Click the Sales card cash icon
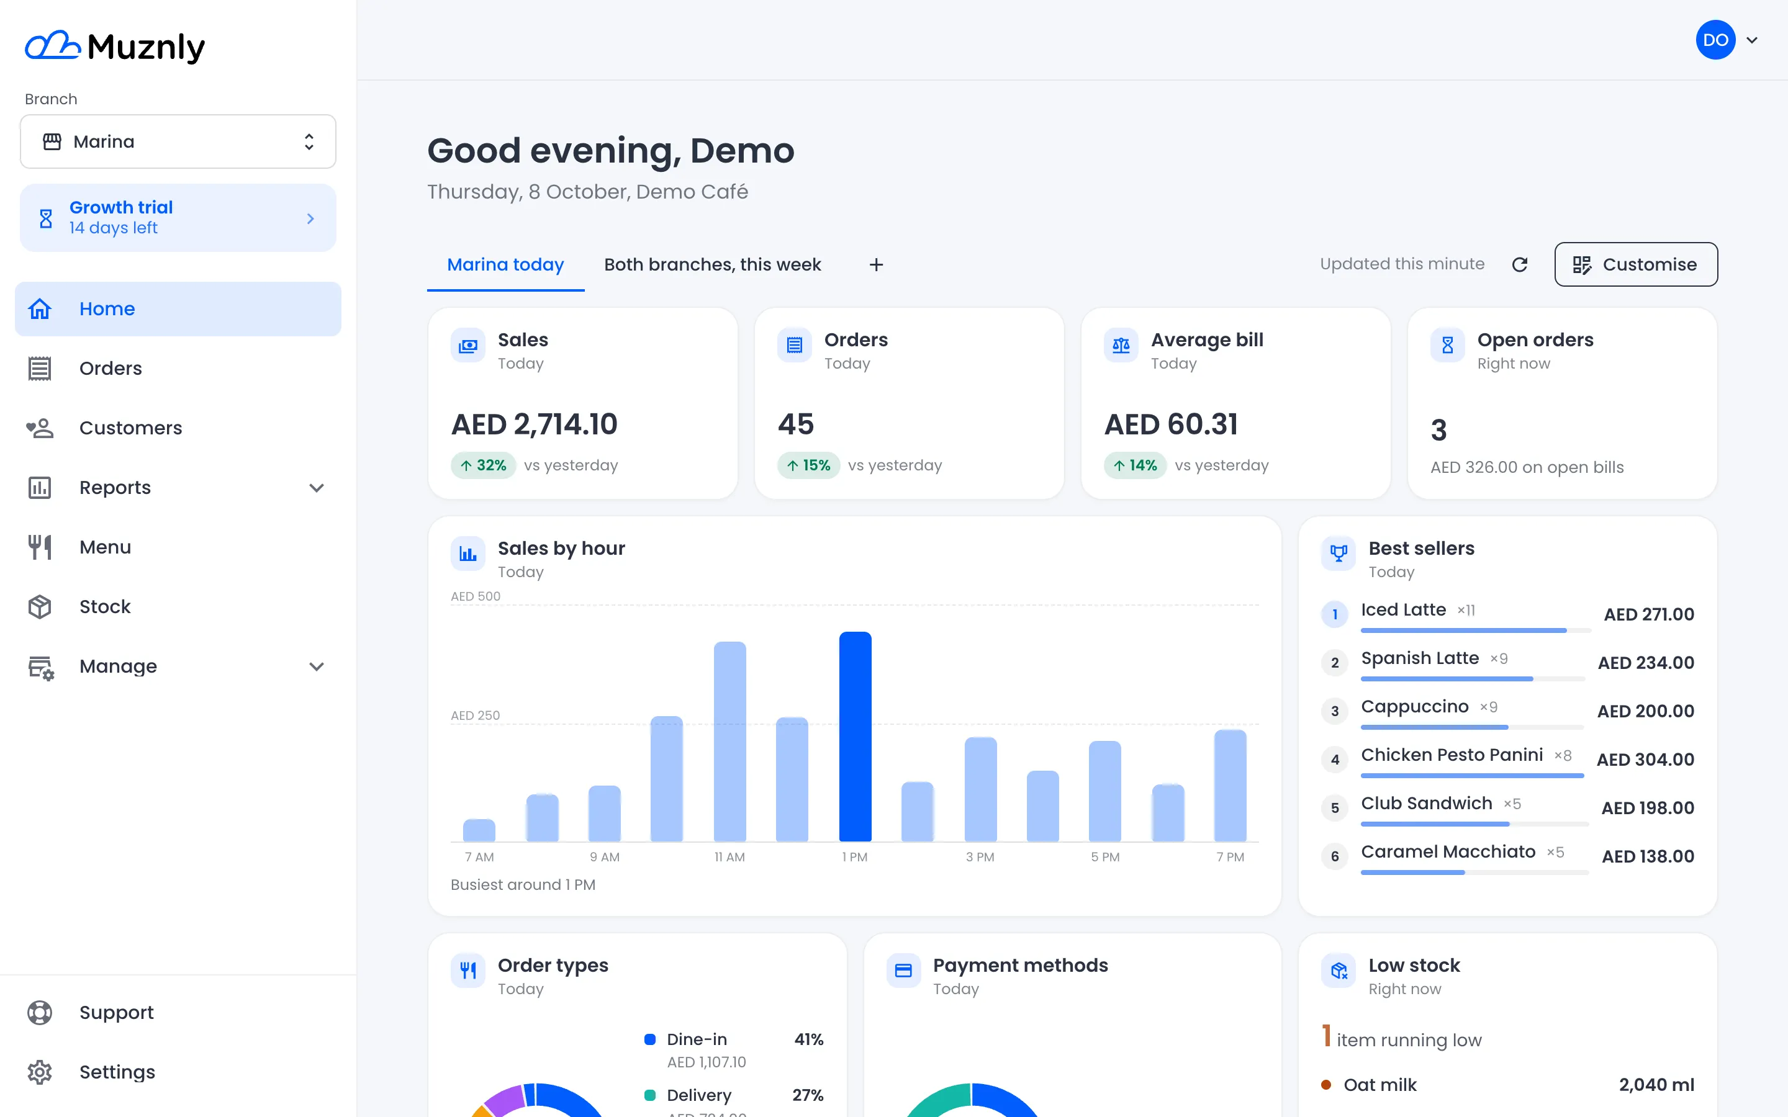This screenshot has height=1117, width=1788. tap(467, 346)
